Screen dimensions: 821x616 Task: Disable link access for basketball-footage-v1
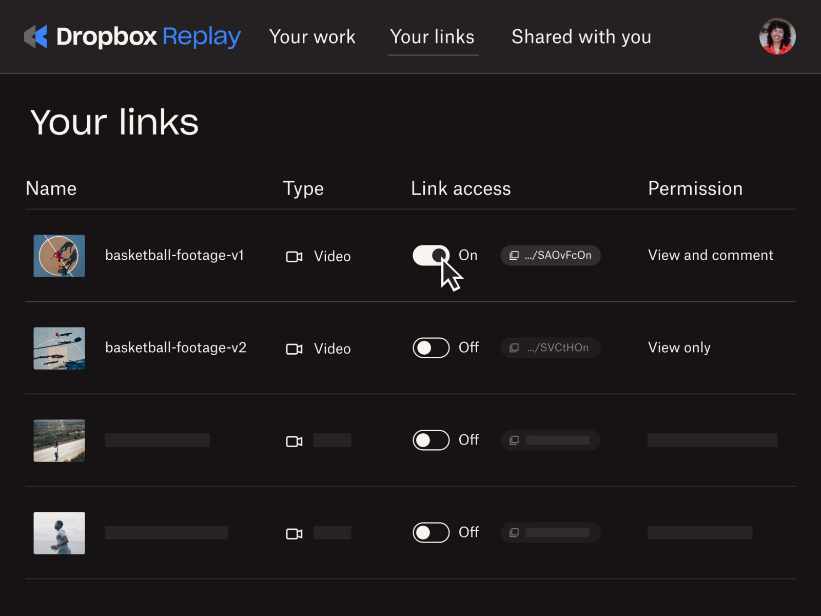430,255
